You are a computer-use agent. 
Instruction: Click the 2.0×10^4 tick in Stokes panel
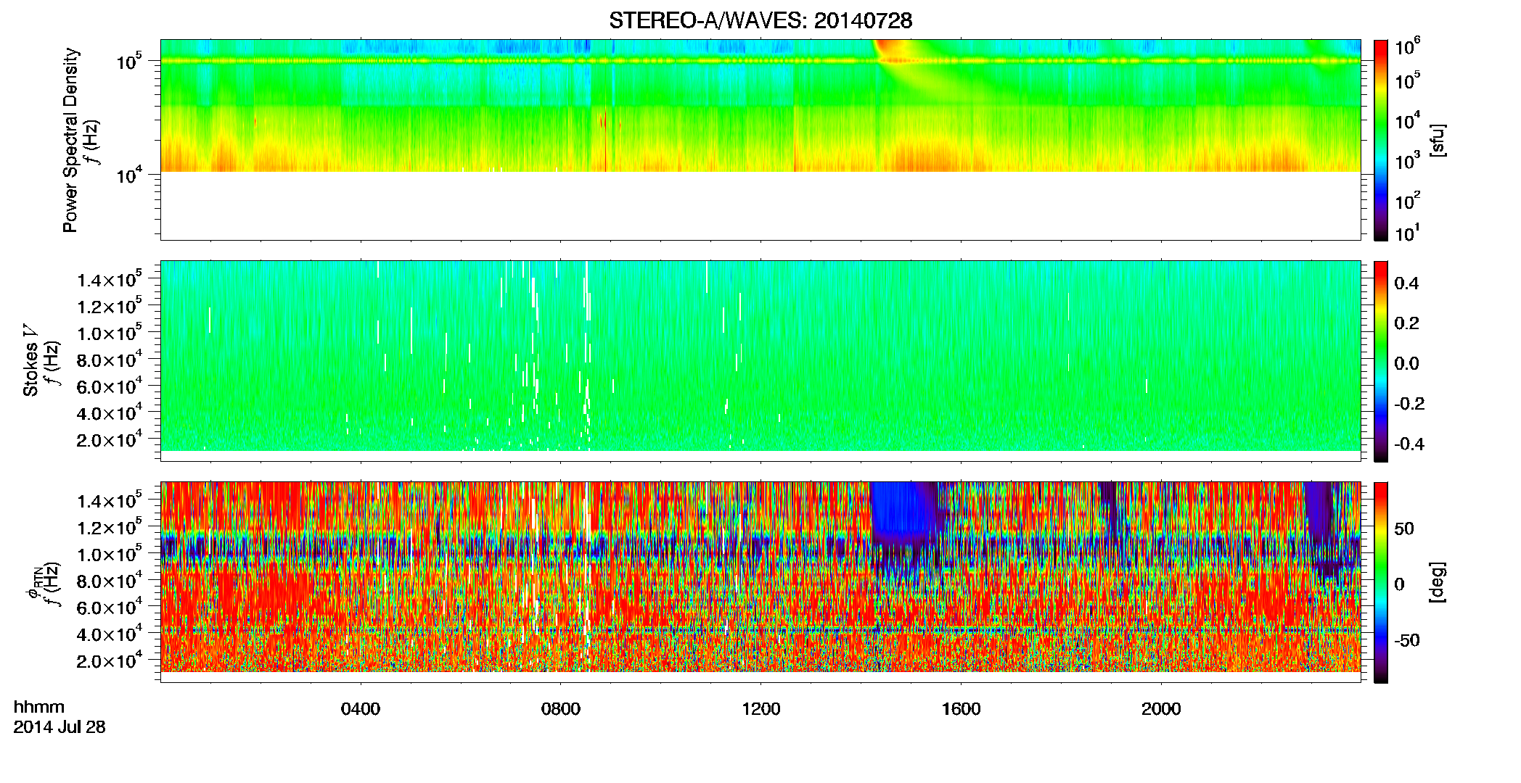(110, 439)
